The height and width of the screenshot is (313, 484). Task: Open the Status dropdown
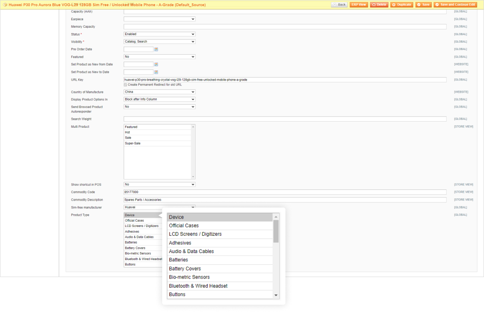click(159, 34)
